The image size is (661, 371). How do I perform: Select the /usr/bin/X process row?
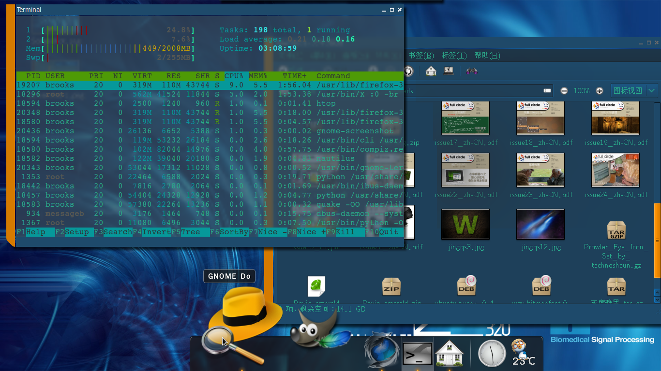click(x=210, y=94)
